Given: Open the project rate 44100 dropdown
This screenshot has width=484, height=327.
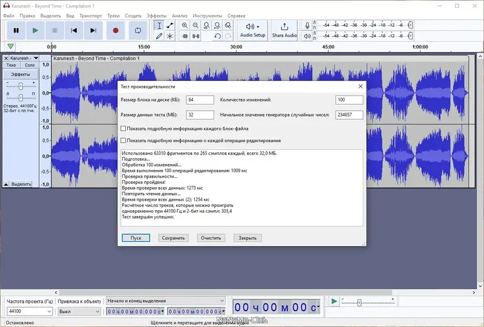Looking at the screenshot, I should click(x=49, y=311).
